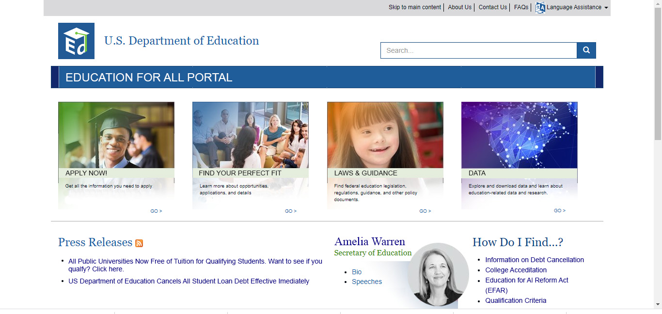Open the Data map image
The image size is (662, 314).
[x=520, y=135]
